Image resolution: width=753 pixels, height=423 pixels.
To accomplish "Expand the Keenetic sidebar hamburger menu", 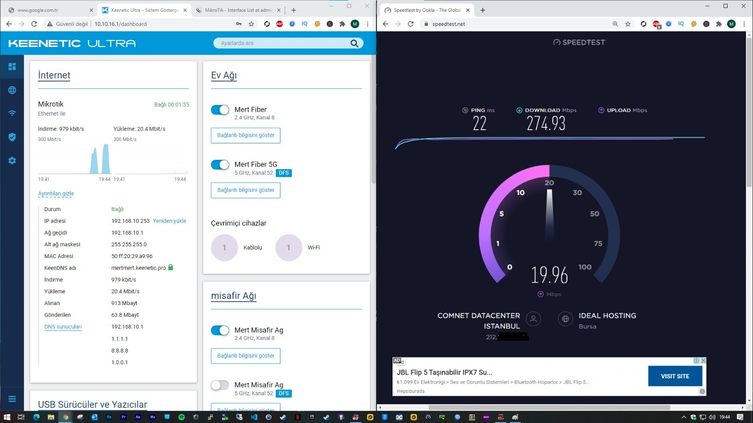I will tap(12, 399).
